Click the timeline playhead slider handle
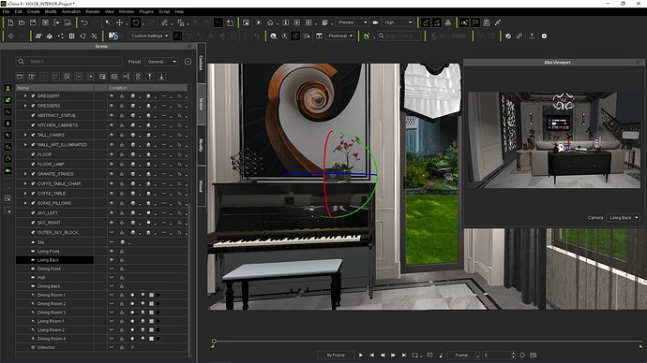The image size is (647, 363). (x=214, y=341)
